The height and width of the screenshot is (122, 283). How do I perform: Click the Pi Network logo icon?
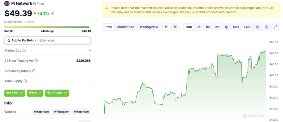click(7, 4)
